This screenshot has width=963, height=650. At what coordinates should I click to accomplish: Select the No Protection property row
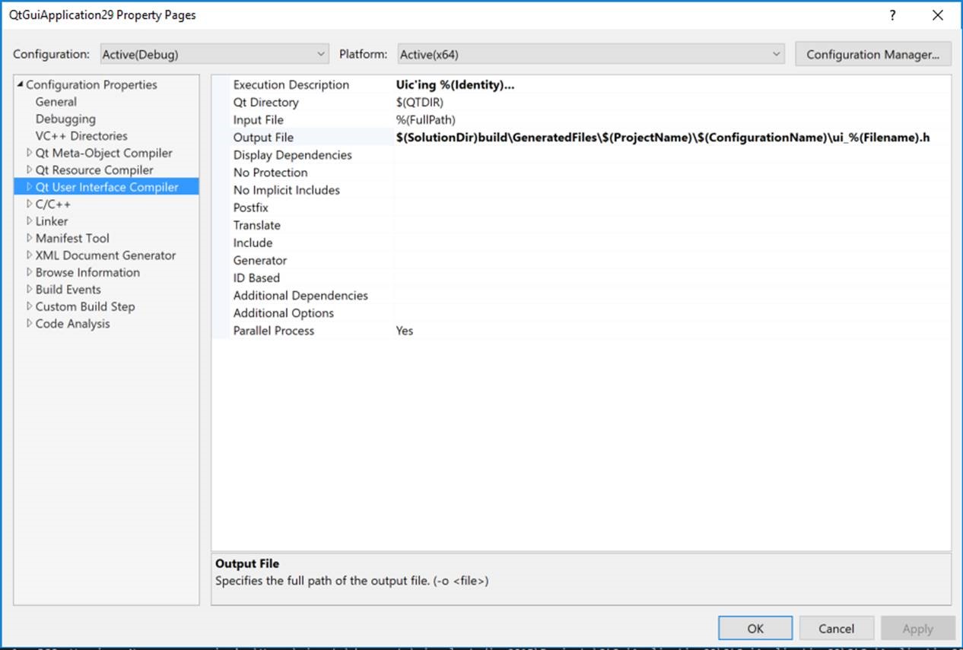point(270,173)
